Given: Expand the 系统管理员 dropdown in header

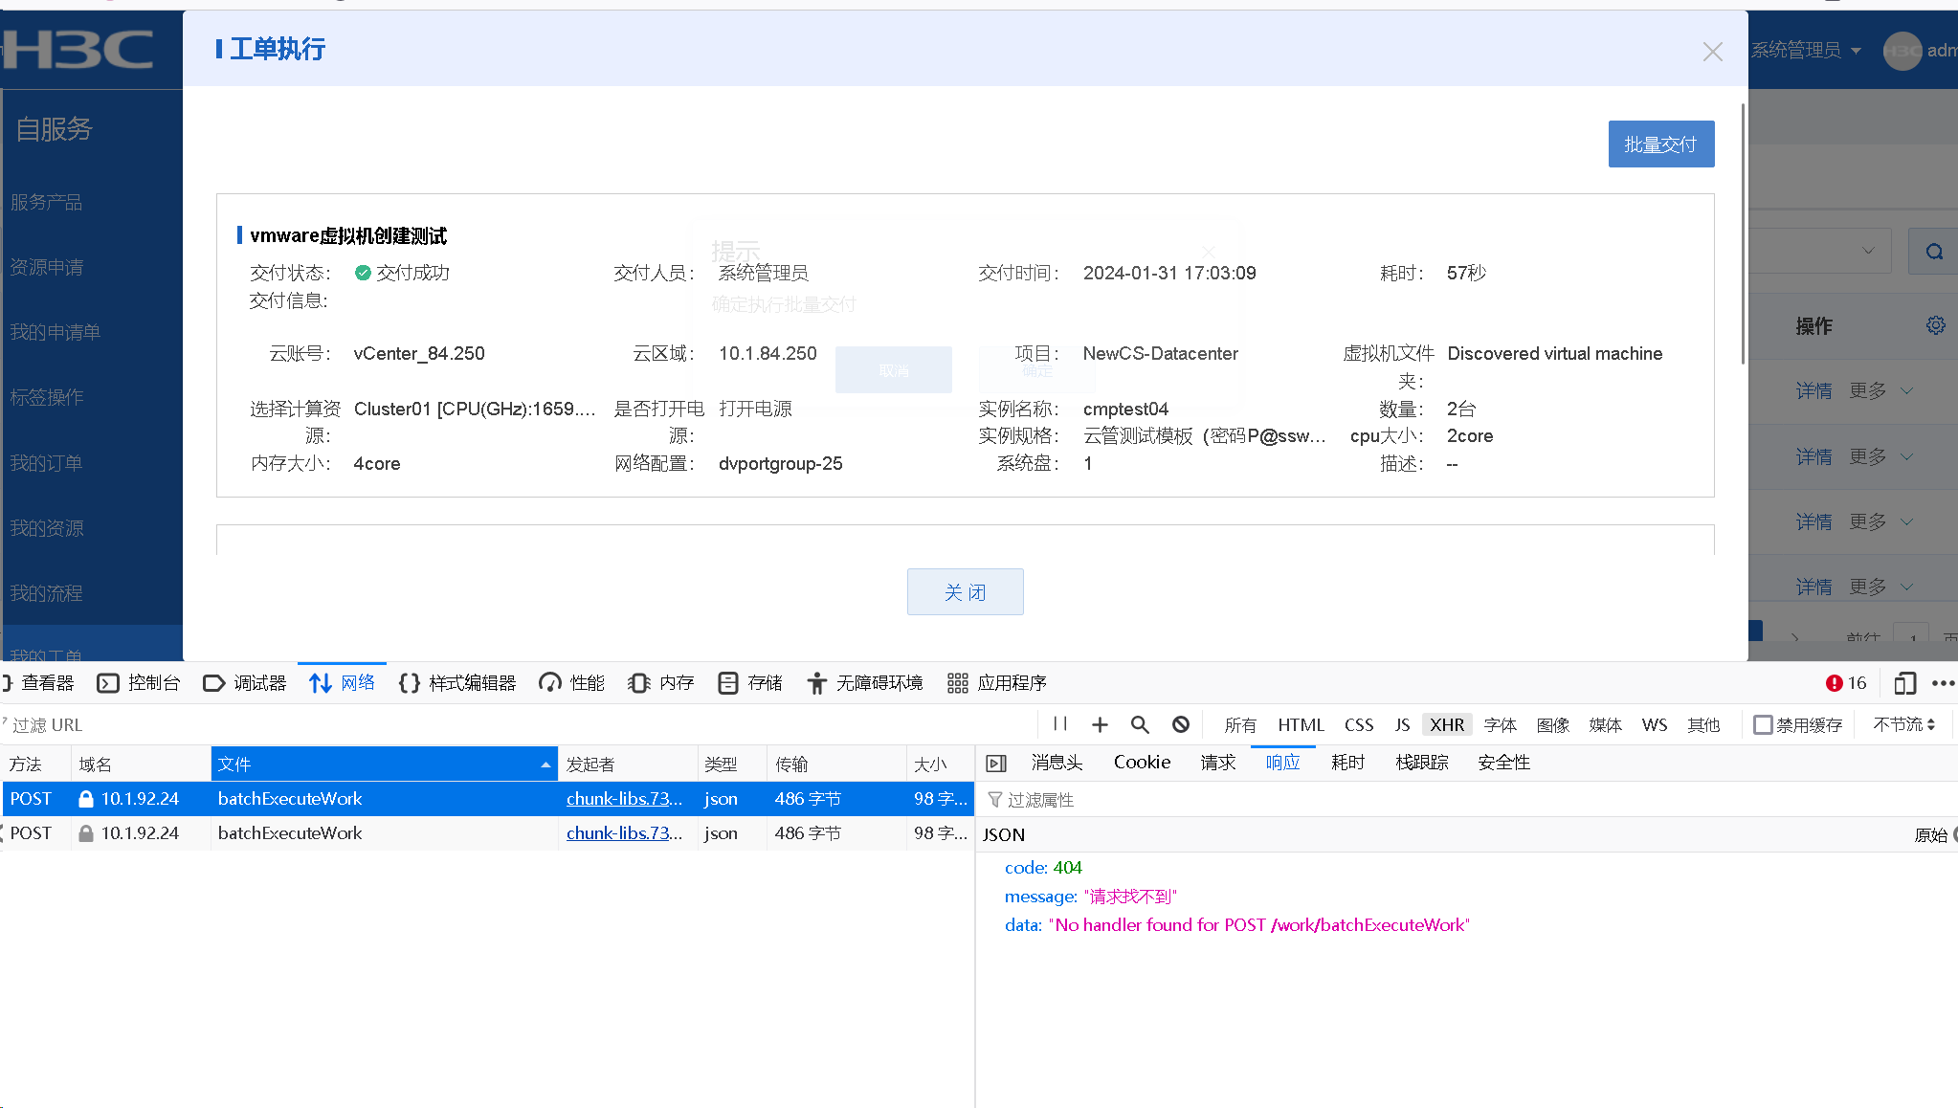Looking at the screenshot, I should point(1806,51).
